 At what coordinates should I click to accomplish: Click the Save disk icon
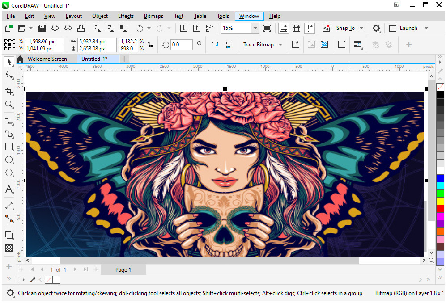pyautogui.click(x=42, y=28)
